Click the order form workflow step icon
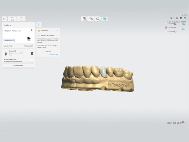Screen dimensions: 189x142 coord(84,19)
